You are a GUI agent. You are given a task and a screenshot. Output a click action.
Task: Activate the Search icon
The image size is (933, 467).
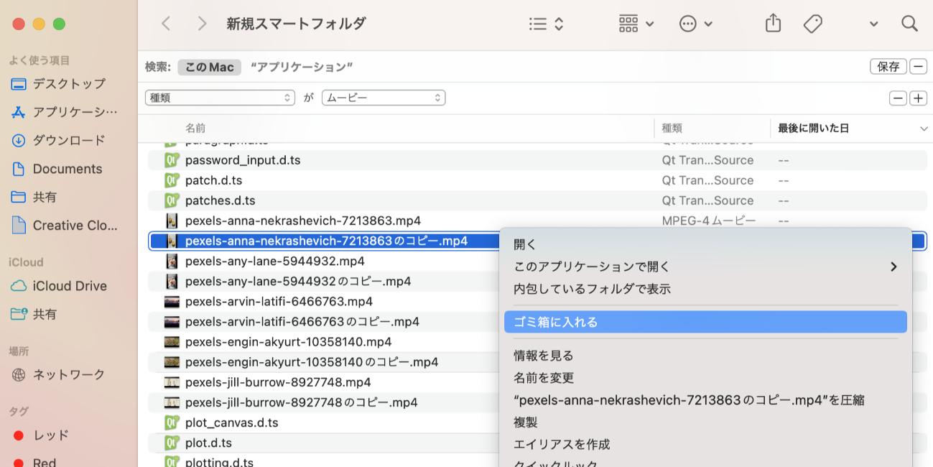[909, 24]
